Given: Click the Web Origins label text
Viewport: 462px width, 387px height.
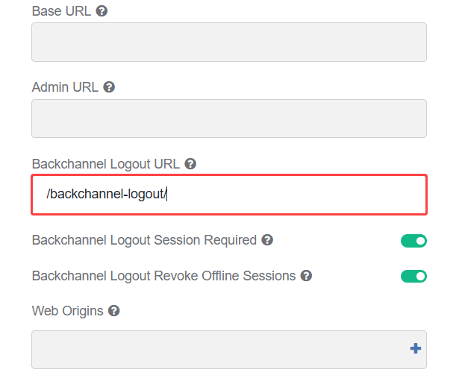Looking at the screenshot, I should click(x=68, y=312).
